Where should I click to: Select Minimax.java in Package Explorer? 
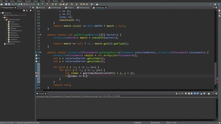click(15, 37)
